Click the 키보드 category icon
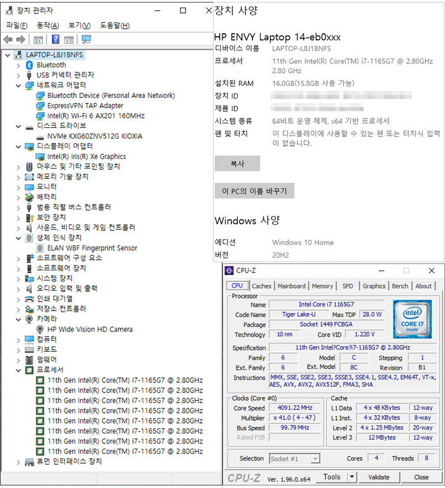The width and height of the screenshot is (445, 488). point(29,350)
